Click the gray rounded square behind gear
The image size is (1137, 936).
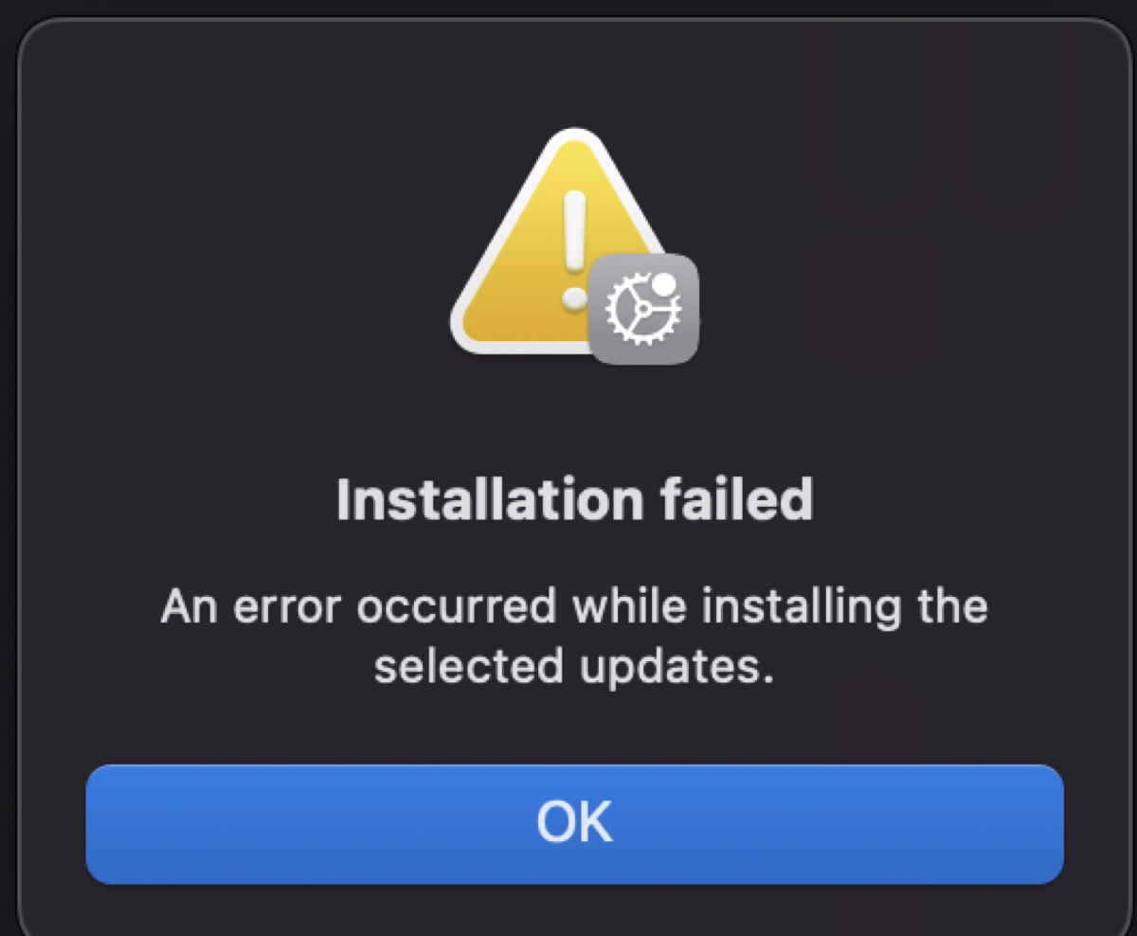[643, 309]
